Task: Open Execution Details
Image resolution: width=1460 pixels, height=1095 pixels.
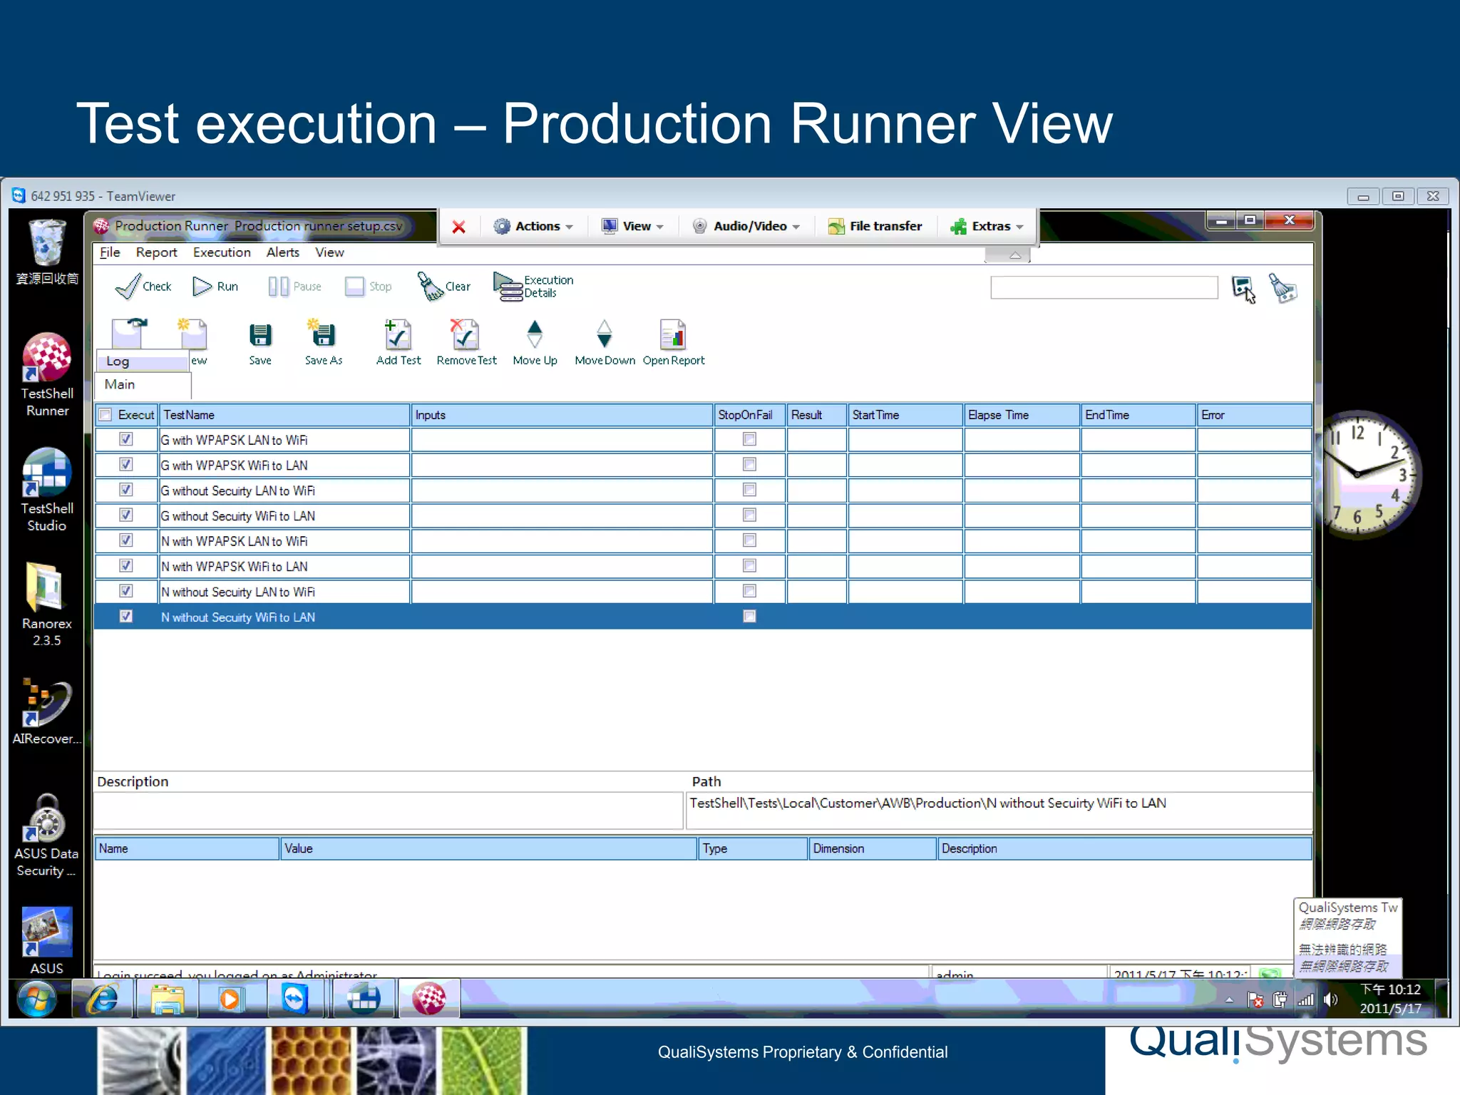Action: (x=533, y=286)
